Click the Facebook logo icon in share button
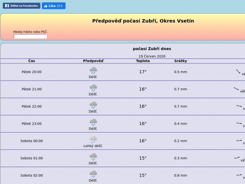This screenshot has width=245, height=184. pyautogui.click(x=7, y=6)
